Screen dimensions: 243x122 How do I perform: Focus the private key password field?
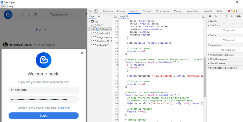[44, 100]
